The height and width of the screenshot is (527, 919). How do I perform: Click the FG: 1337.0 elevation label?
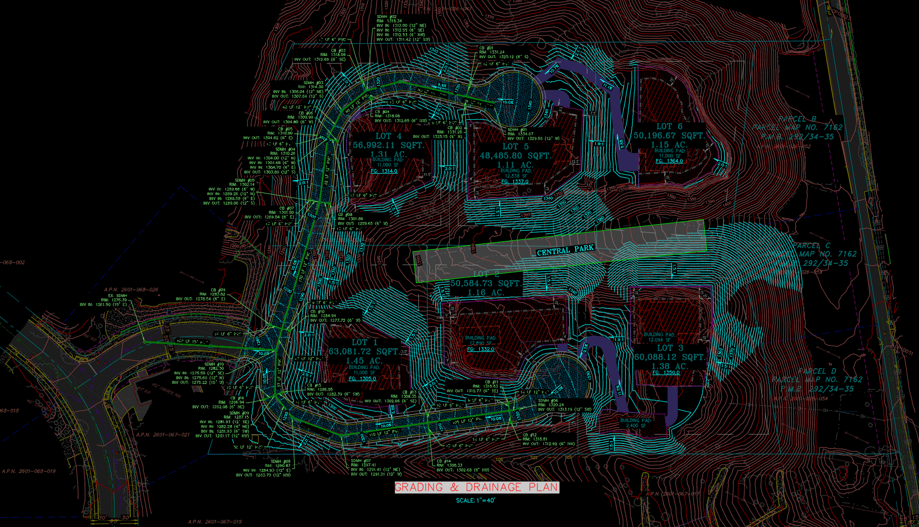[514, 181]
